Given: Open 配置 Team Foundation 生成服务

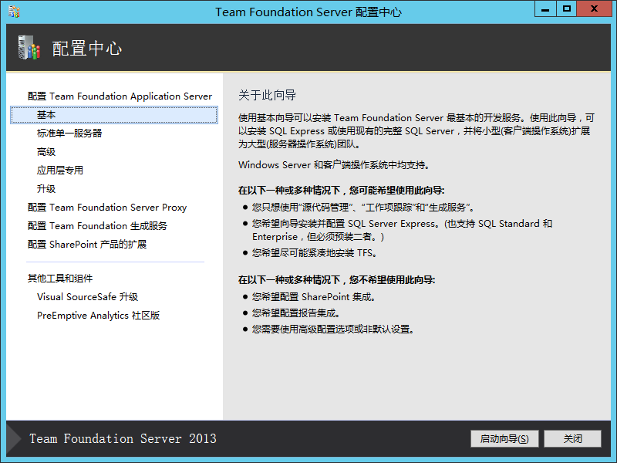Looking at the screenshot, I should pyautogui.click(x=97, y=226).
